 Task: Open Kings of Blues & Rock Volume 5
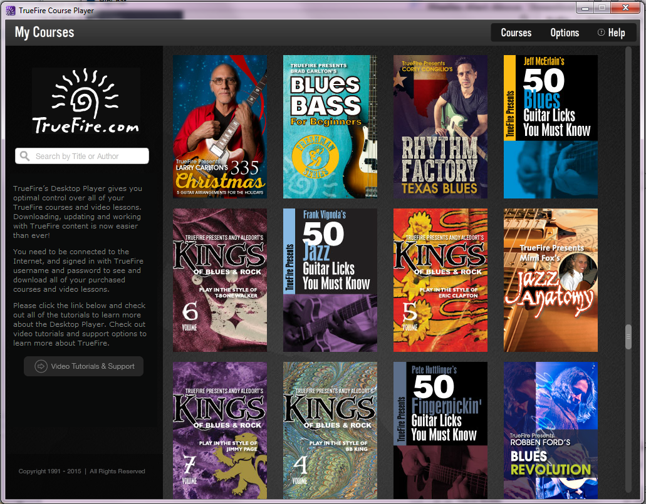pos(440,280)
